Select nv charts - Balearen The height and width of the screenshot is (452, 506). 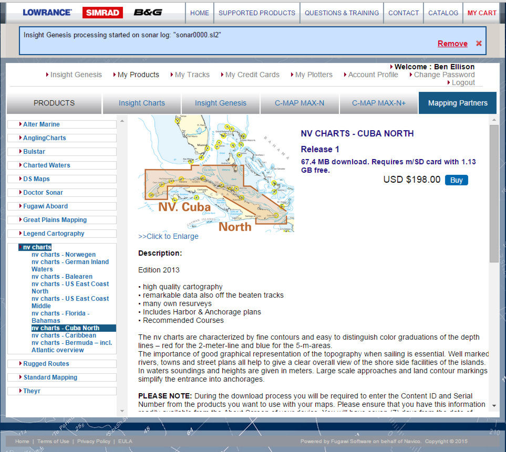pyautogui.click(x=62, y=277)
